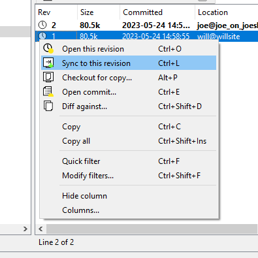
Task: Click the Open commit document icon
Action: (48, 91)
